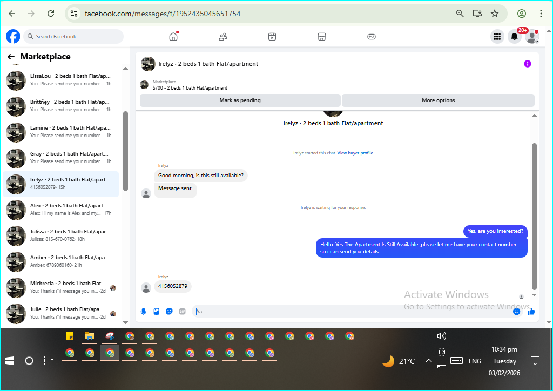Click the site information icon in address bar

[73, 14]
